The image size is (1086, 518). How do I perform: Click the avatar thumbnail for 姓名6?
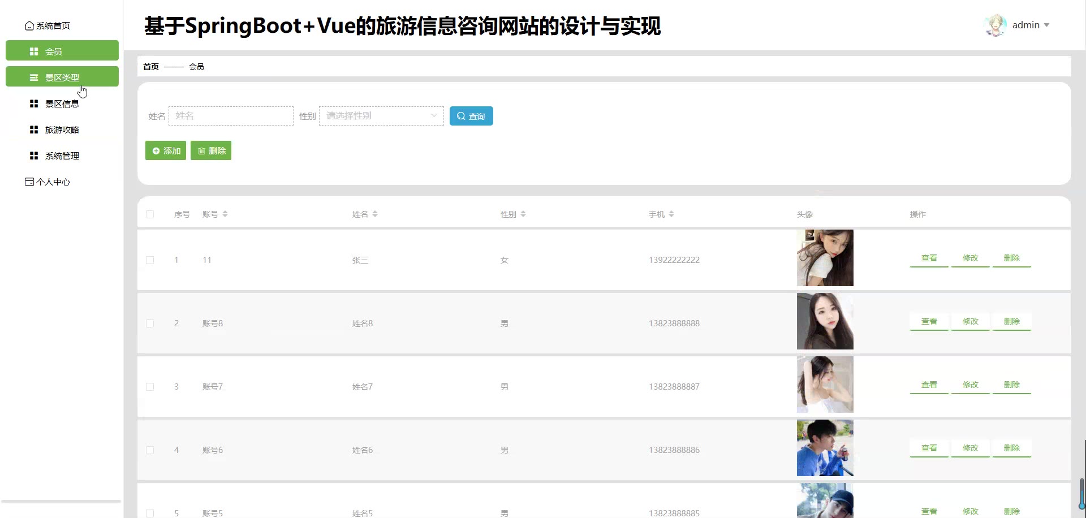pos(825,448)
